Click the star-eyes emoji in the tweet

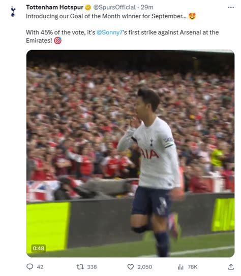pyautogui.click(x=192, y=16)
